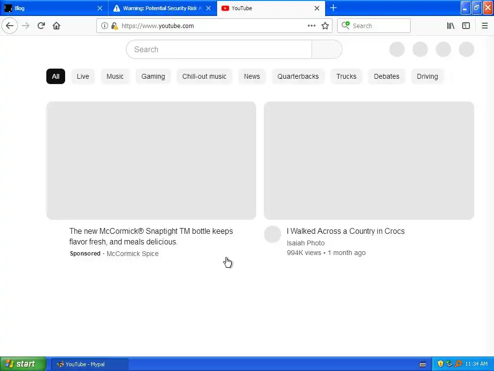This screenshot has width=494, height=371.
Task: Click the Isaiah Photo channel avatar
Action: pyautogui.click(x=273, y=234)
